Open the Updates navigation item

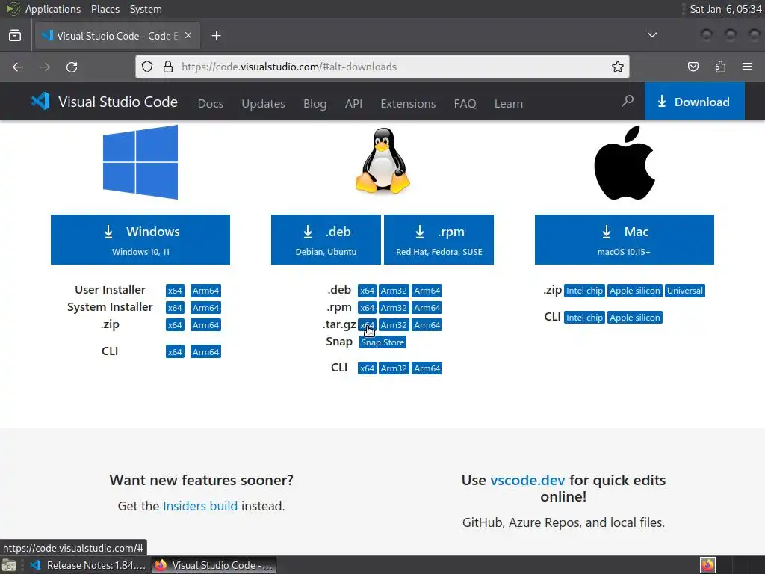pyautogui.click(x=263, y=103)
